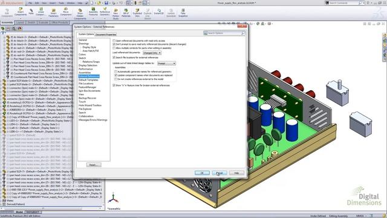Image resolution: width=387 pixels, height=218 pixels.
Task: Click the Print icon in title toolbar
Action: [x=114, y=3]
